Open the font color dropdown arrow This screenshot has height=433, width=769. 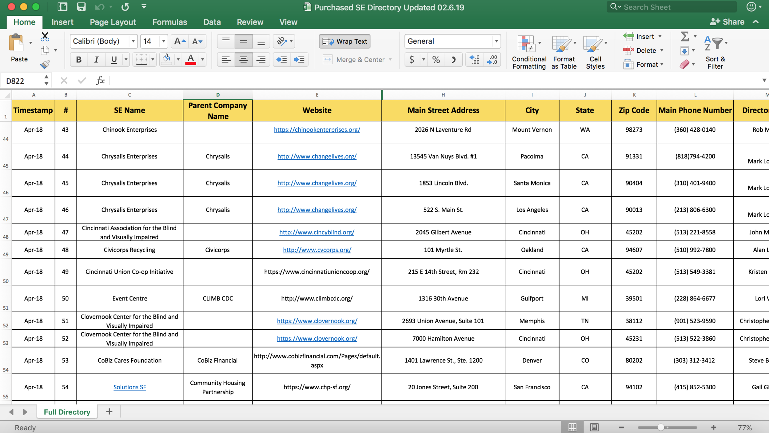point(202,59)
